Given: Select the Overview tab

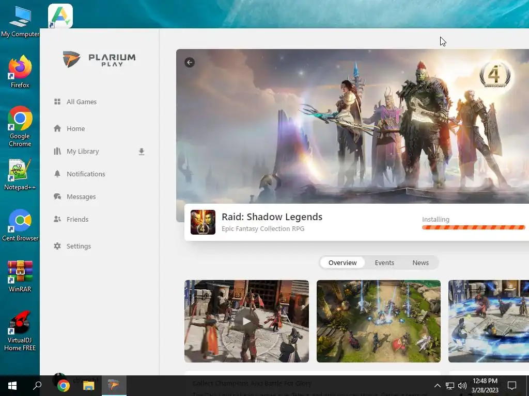Looking at the screenshot, I should coord(343,262).
